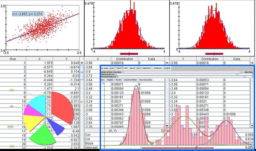Click the Cov row label
The image size is (256, 151).
point(88,135)
